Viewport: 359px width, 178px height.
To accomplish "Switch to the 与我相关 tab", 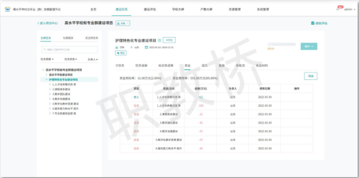I will click(68, 38).
